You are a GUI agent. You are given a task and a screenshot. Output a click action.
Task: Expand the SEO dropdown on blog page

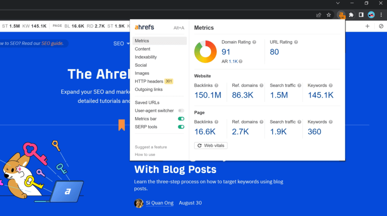tap(121, 44)
